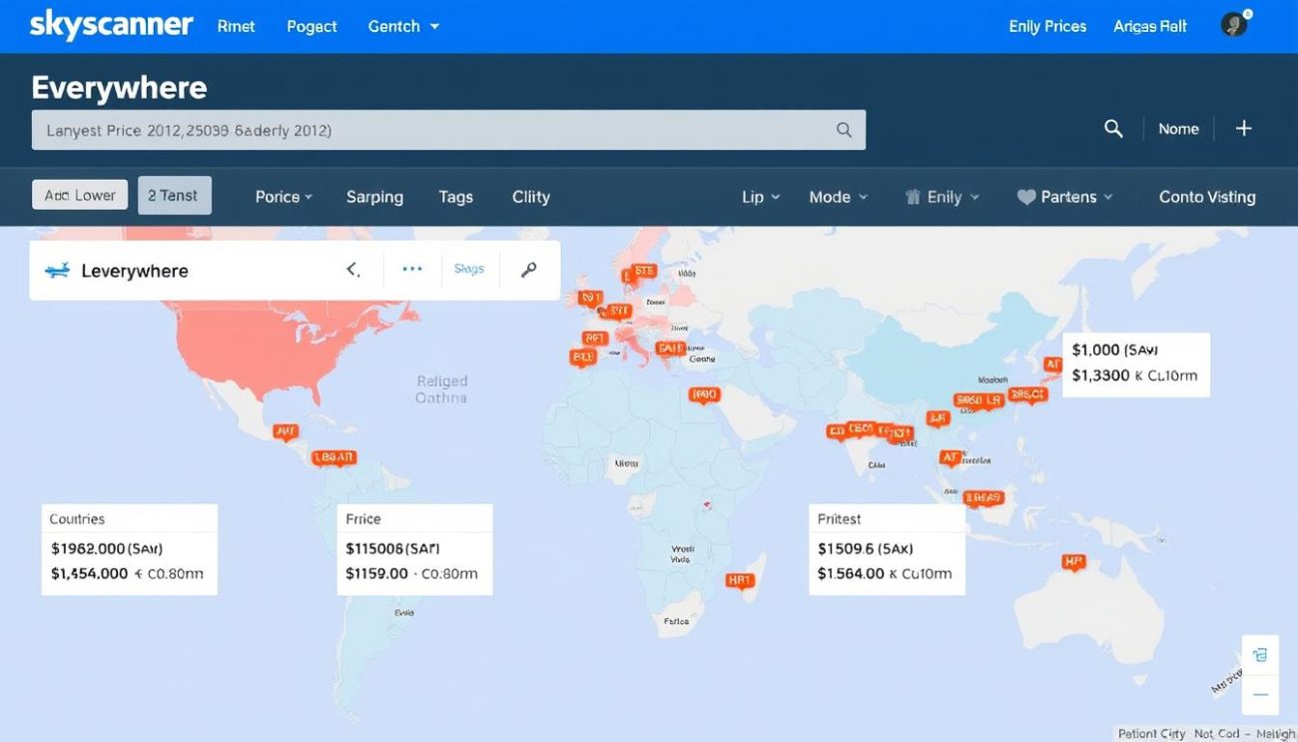Select the Pogect menu item

311,26
